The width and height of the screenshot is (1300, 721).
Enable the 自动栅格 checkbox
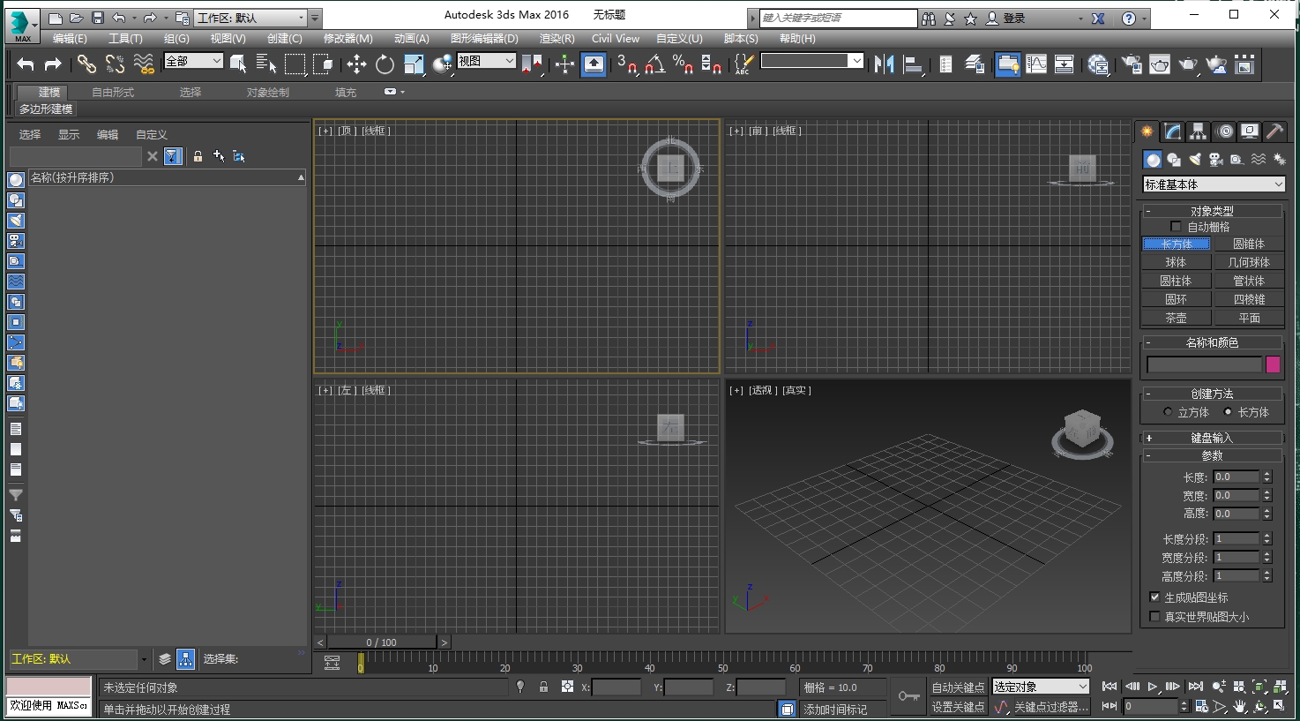pos(1176,227)
